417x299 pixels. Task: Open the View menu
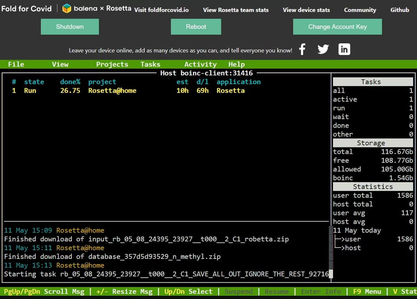click(x=60, y=64)
